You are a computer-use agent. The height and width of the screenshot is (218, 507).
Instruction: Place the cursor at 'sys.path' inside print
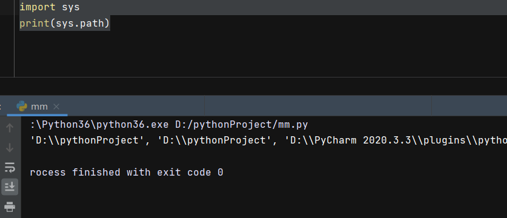pyautogui.click(x=79, y=23)
